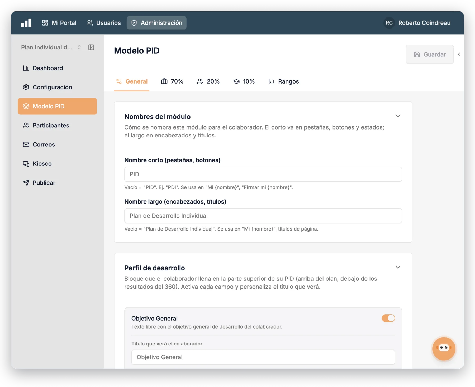Switch to the Rangos tab

pyautogui.click(x=284, y=81)
